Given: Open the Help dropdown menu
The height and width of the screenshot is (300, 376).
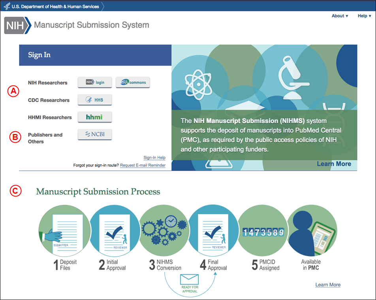Looking at the screenshot, I should pyautogui.click(x=365, y=16).
